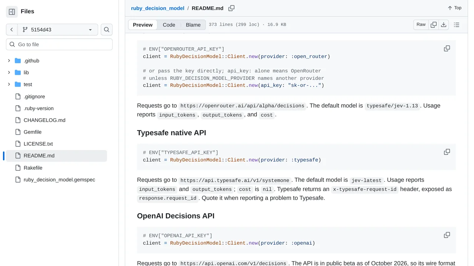Click the typesafe/jev-1.13 model name
Viewport: 474px width, 266px height.
[392, 106]
